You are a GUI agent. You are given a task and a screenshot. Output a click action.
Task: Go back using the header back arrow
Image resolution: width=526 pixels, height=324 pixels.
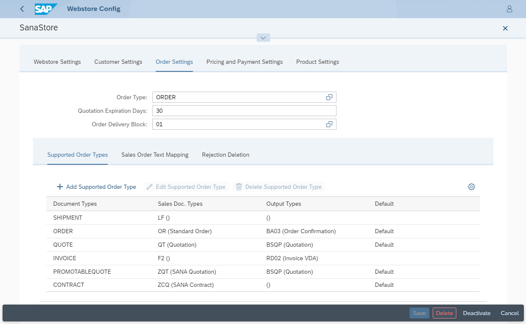point(22,9)
